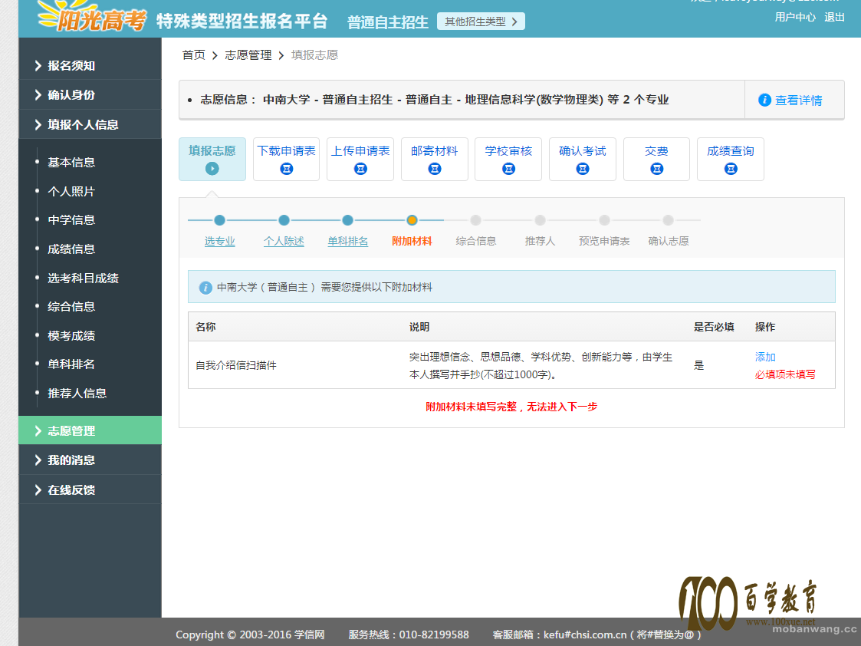
Task: Click the 服务热线 phone number in footer
Action: pyautogui.click(x=434, y=634)
